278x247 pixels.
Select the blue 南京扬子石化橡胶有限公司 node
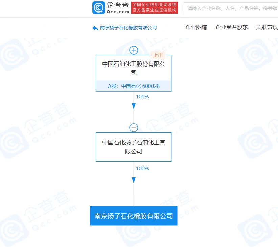coord(134,216)
